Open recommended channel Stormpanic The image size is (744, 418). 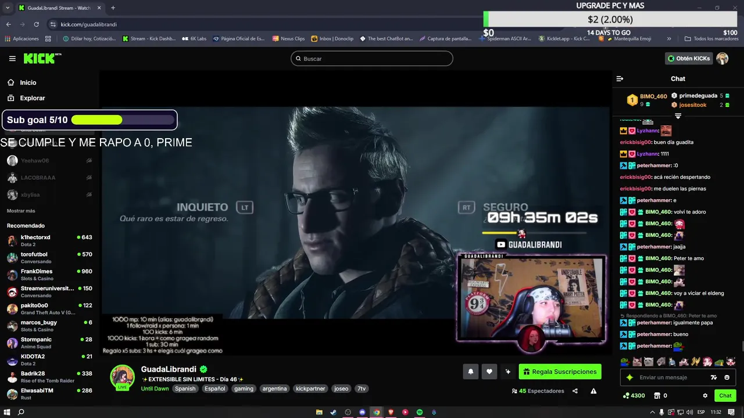pos(49,343)
